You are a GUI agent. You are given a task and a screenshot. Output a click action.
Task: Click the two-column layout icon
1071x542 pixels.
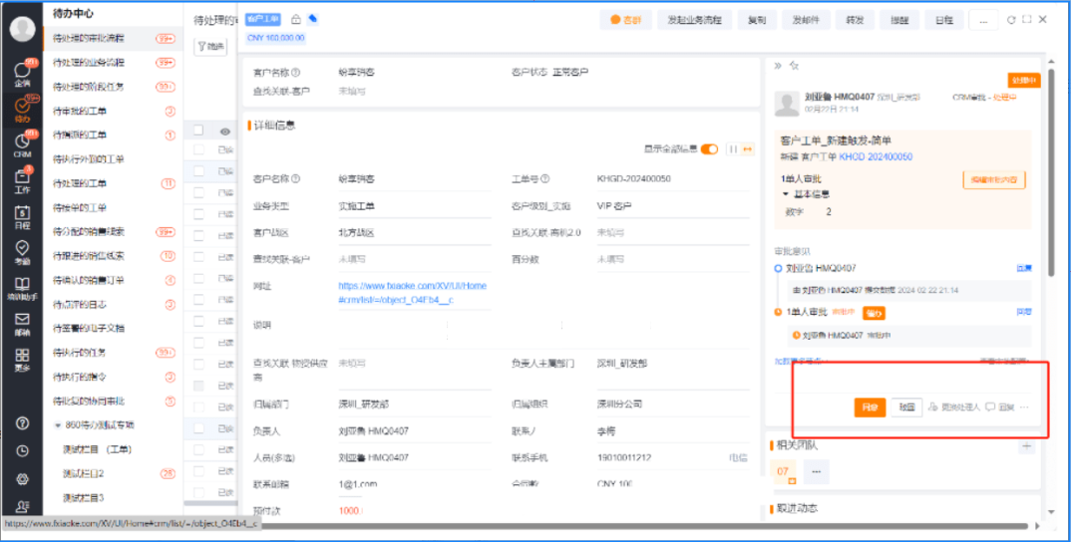[x=732, y=148]
